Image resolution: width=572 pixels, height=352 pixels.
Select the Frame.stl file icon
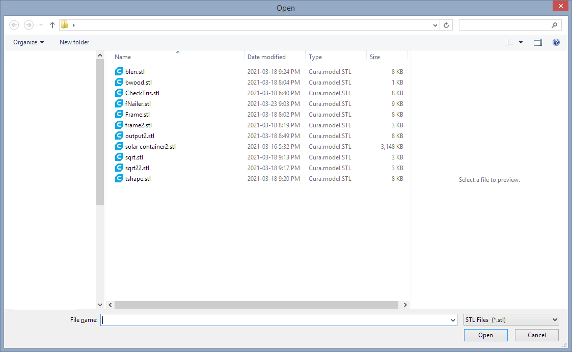tap(119, 115)
